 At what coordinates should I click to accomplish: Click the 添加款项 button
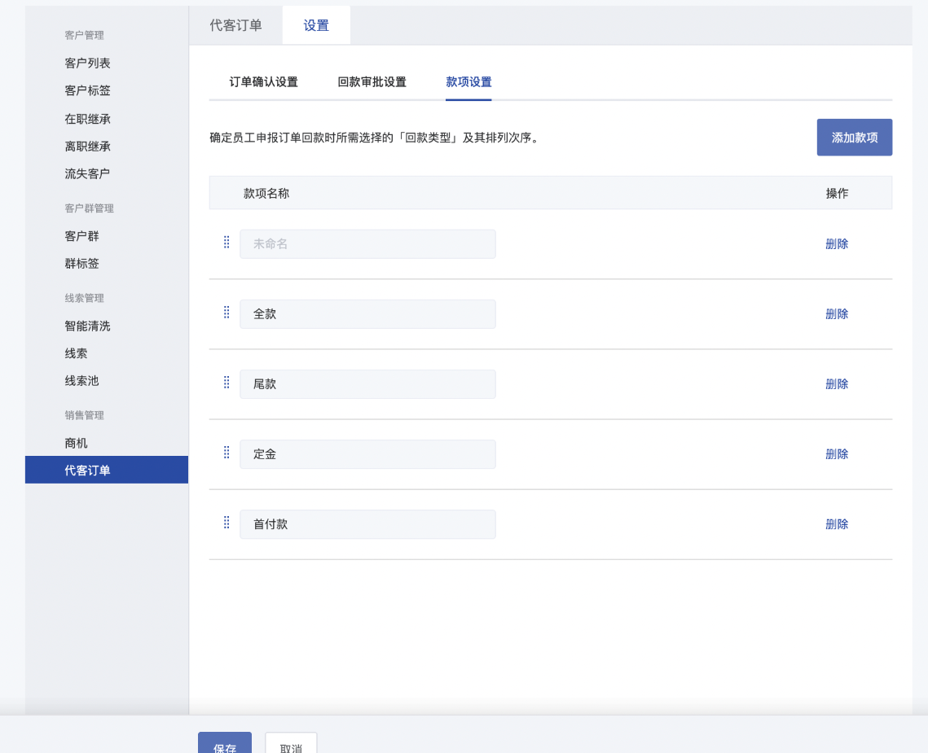coord(854,138)
